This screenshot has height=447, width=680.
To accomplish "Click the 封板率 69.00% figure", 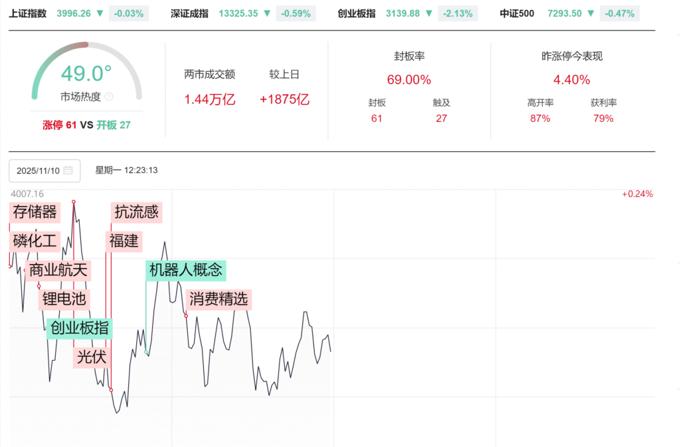I will pos(409,80).
